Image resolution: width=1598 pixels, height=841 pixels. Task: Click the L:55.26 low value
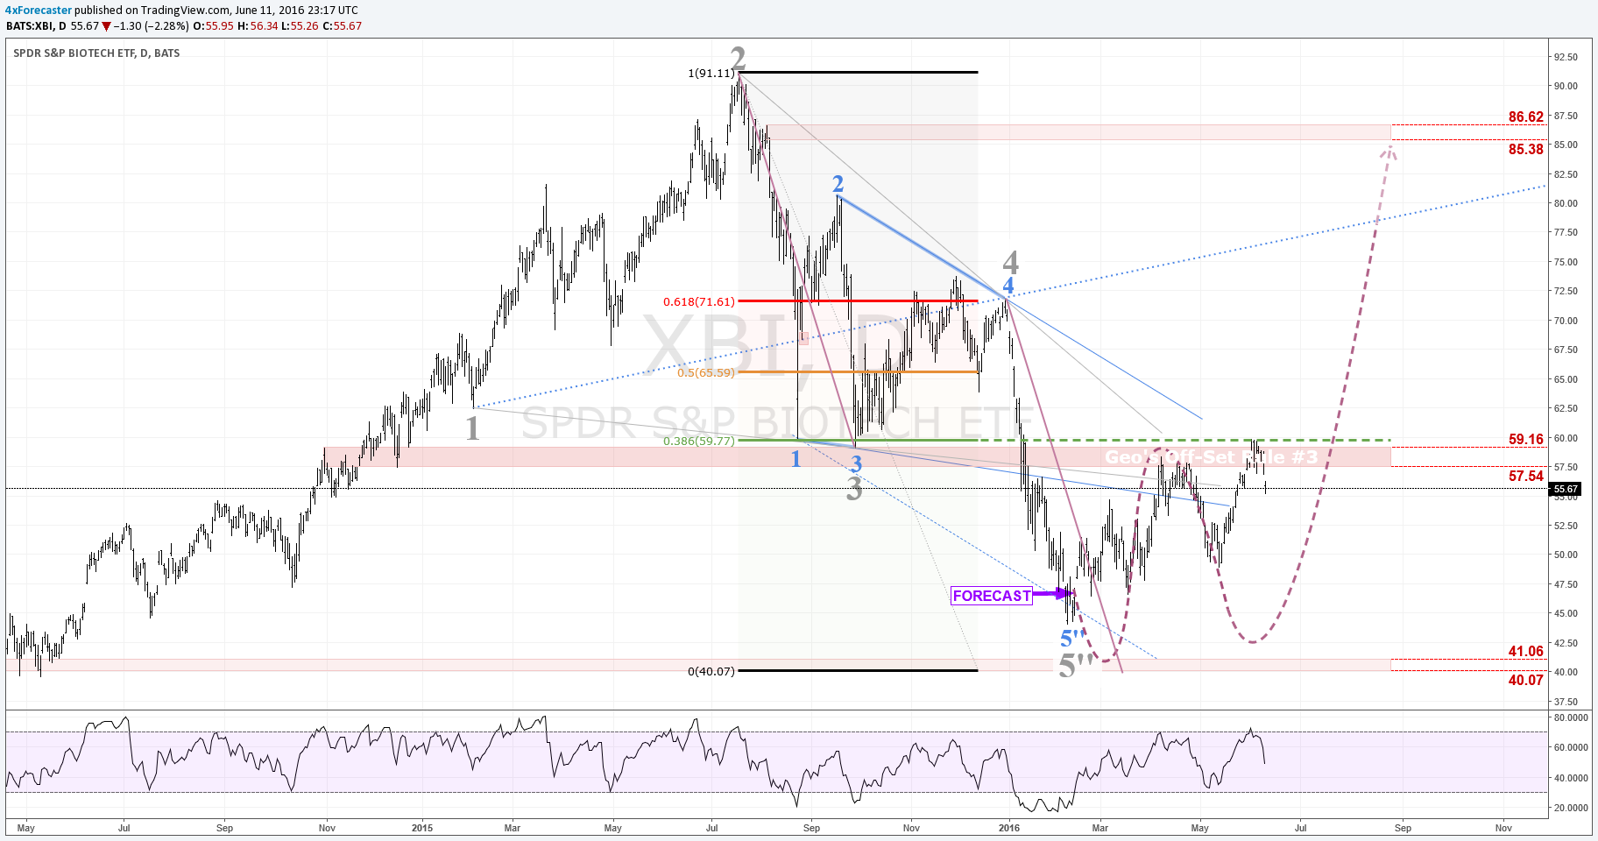pyautogui.click(x=300, y=26)
